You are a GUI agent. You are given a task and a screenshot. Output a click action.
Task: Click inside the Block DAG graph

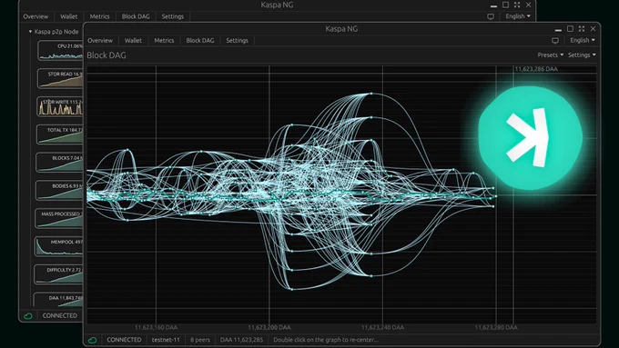pos(341,195)
